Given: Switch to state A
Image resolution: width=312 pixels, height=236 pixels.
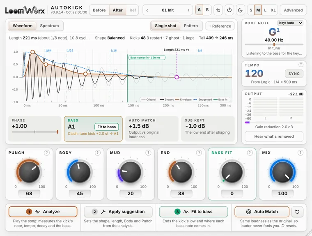Looking at the screenshot, I should coord(199,10).
